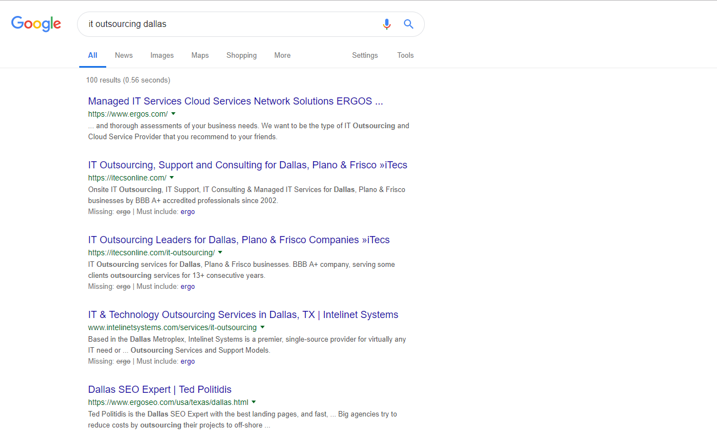Expand dropdown arrow beside intelinetsystems.com URL
Viewport: 717px width, 433px height.
(x=262, y=327)
